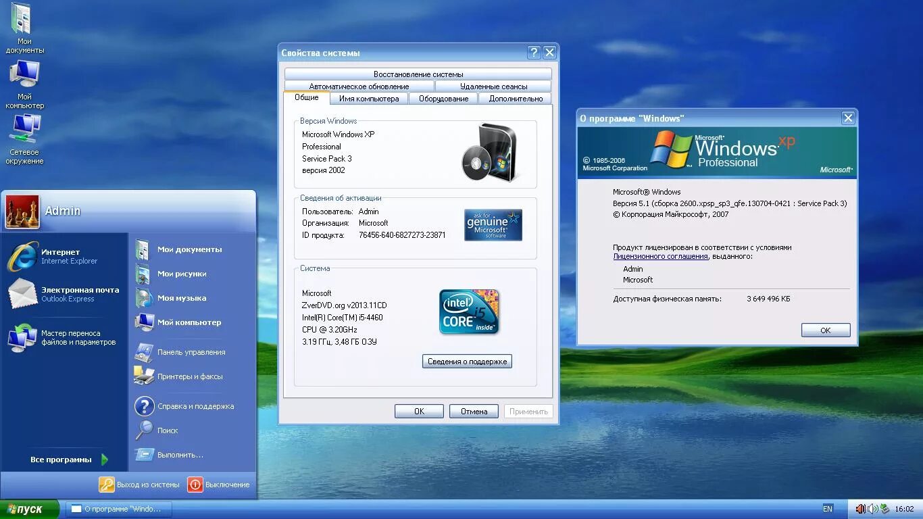Select the Общие tab
Viewport: 923px width, 519px height.
point(307,98)
